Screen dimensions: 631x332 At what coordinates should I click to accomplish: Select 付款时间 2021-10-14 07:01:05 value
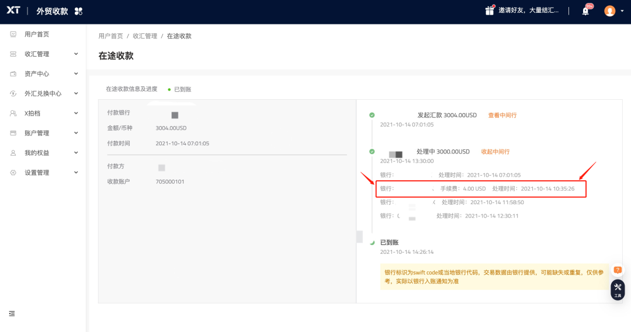(x=182, y=143)
